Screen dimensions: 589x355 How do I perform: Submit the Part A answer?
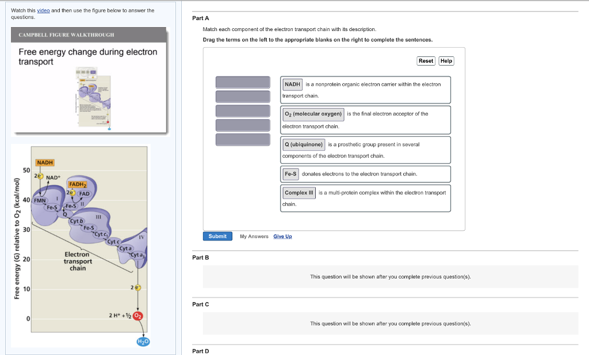pos(217,236)
